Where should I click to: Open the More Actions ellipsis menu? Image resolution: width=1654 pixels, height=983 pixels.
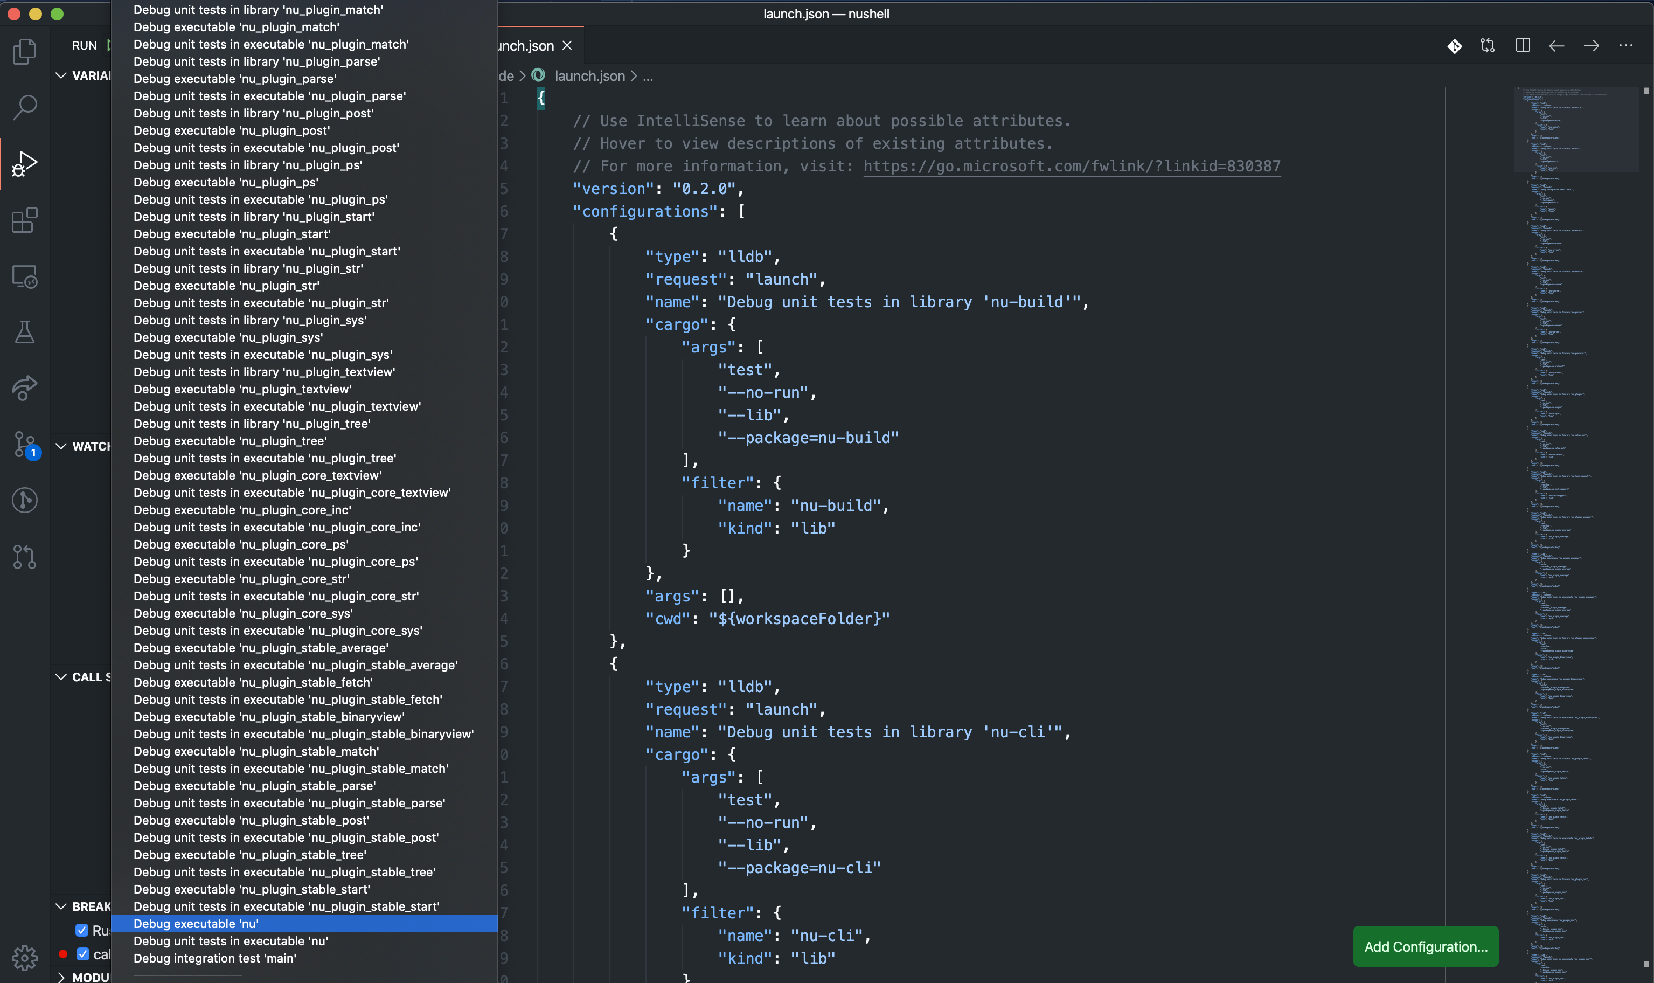(x=1625, y=45)
